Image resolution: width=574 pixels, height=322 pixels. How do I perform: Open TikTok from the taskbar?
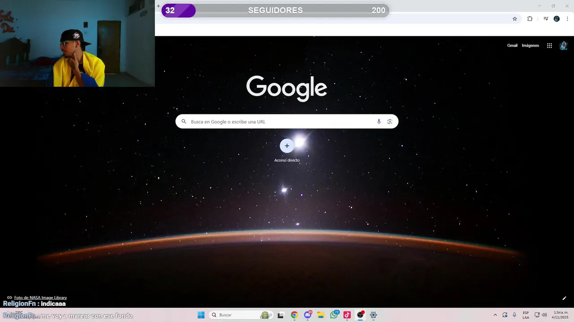(x=347, y=315)
